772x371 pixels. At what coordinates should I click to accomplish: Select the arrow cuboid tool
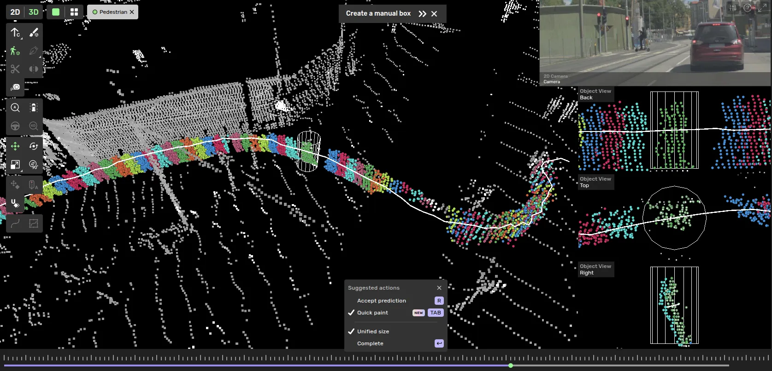pos(15,33)
